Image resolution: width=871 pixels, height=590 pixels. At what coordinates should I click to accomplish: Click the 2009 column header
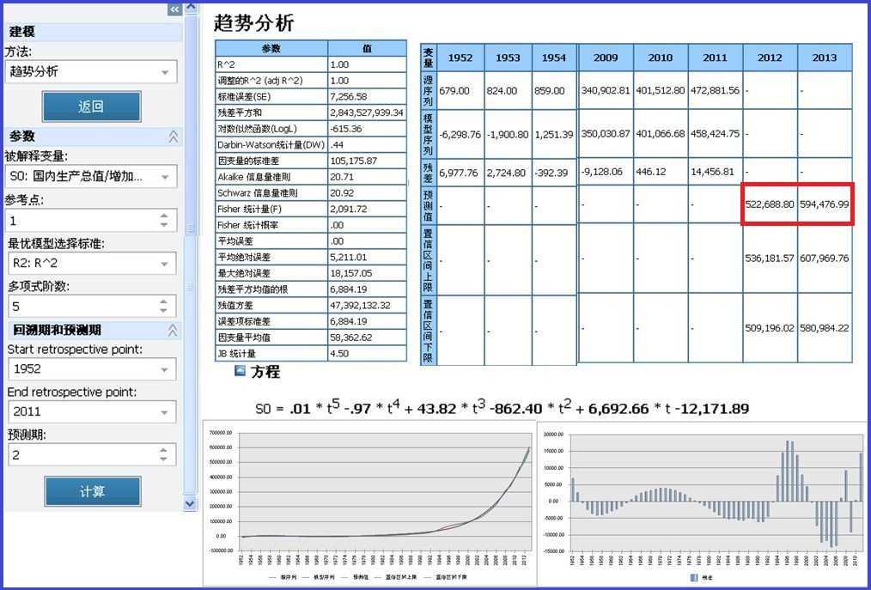click(x=606, y=58)
